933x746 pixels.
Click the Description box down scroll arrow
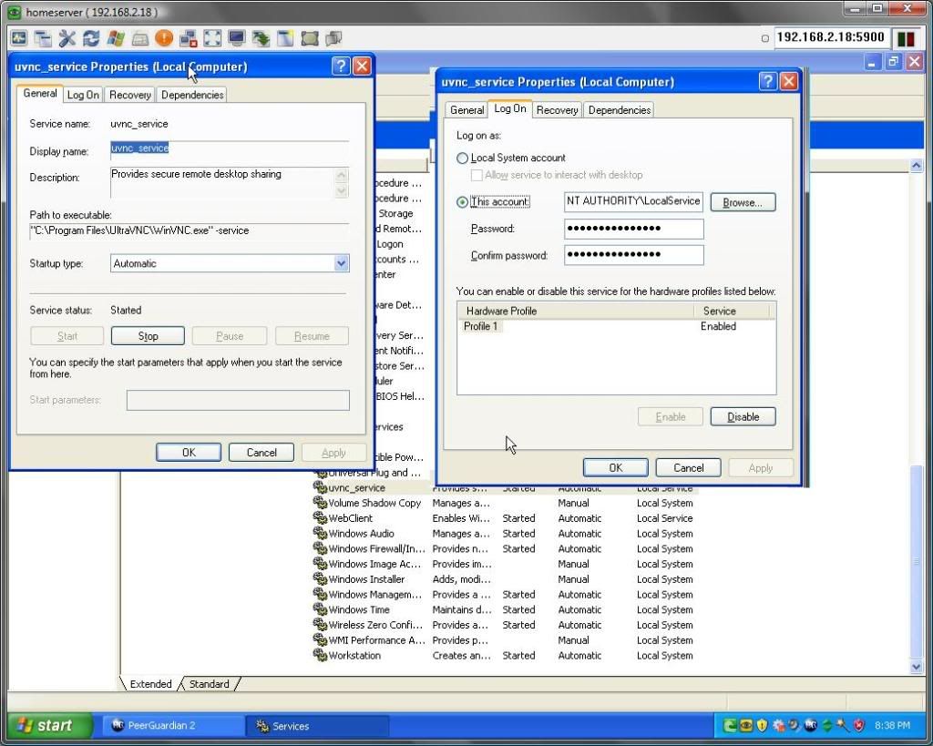[342, 190]
